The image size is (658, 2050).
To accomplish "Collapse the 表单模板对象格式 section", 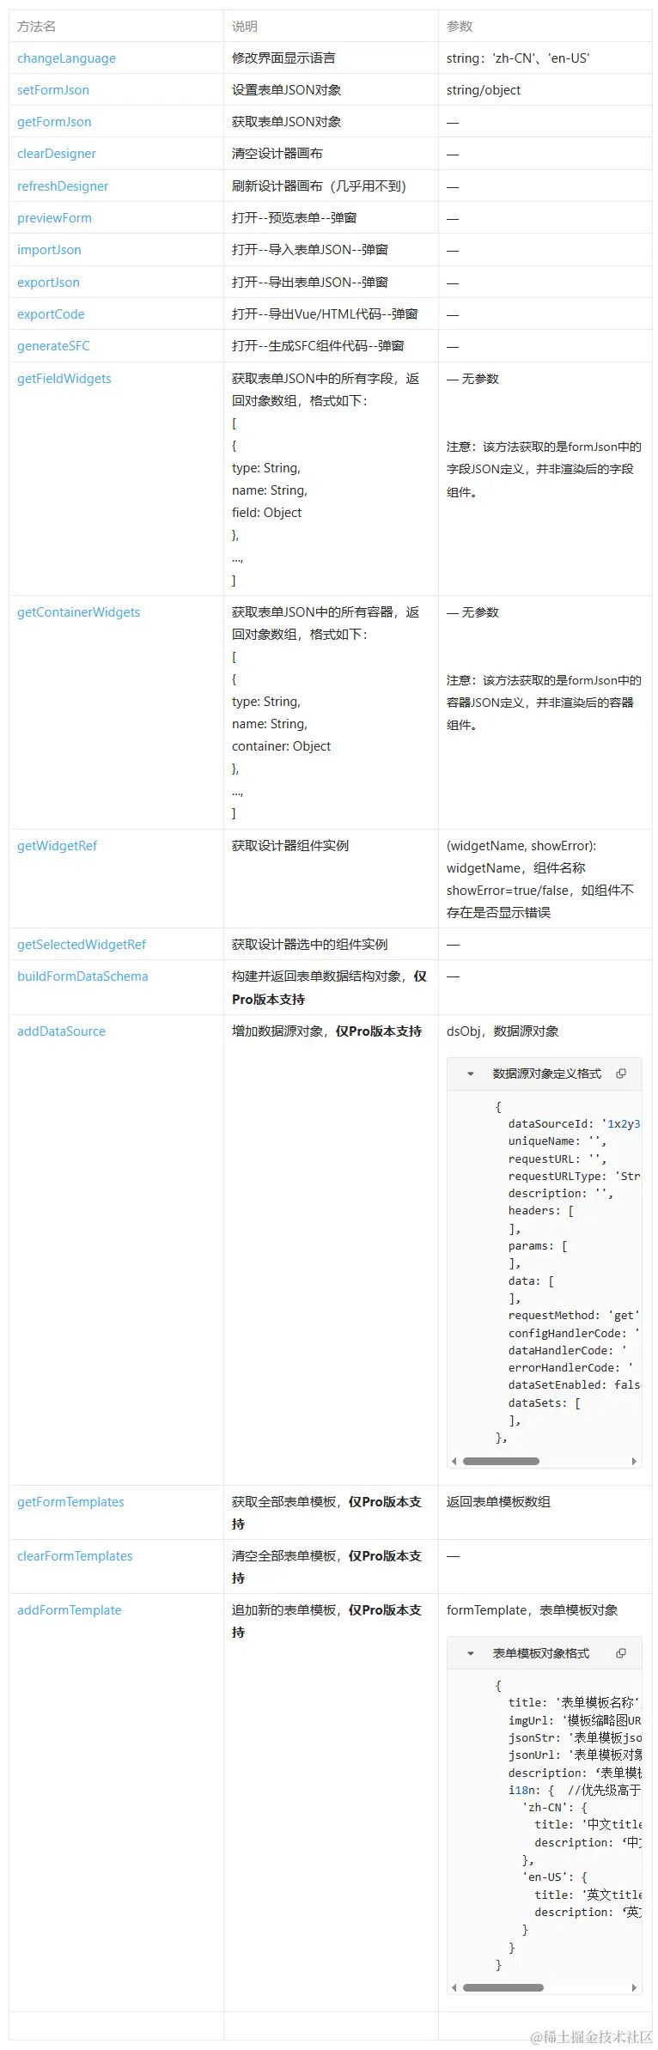I will pos(470,1652).
